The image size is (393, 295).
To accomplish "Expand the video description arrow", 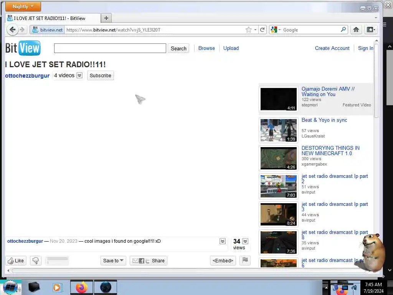I will [223, 241].
